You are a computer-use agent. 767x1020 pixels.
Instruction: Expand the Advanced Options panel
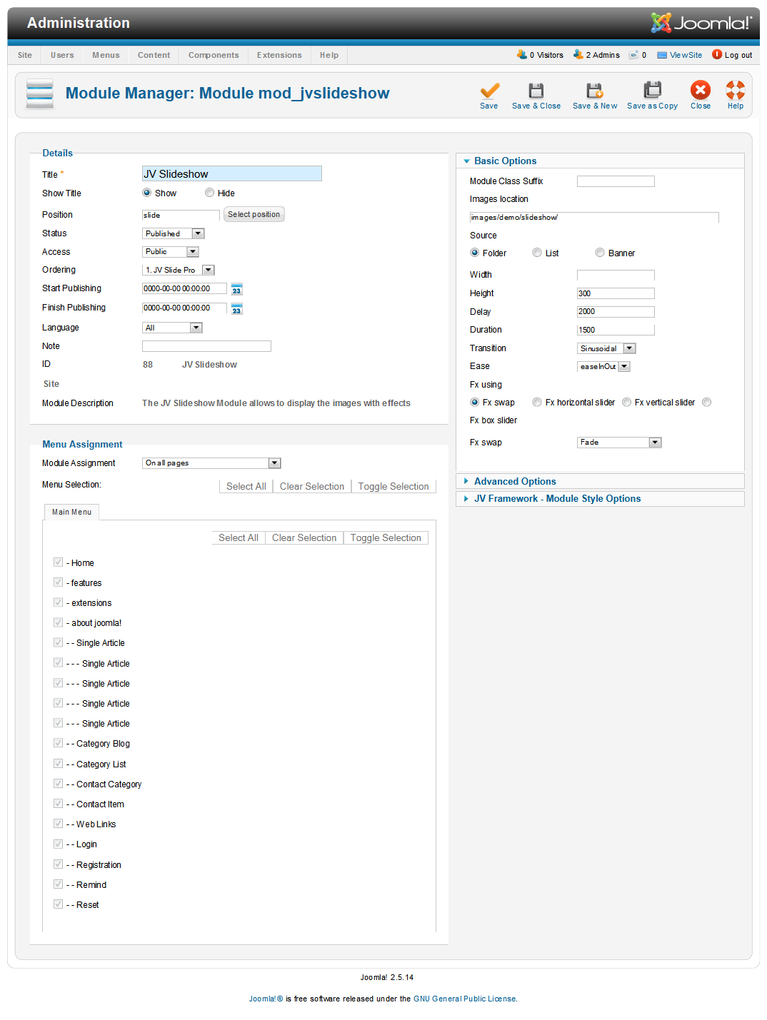coord(515,482)
